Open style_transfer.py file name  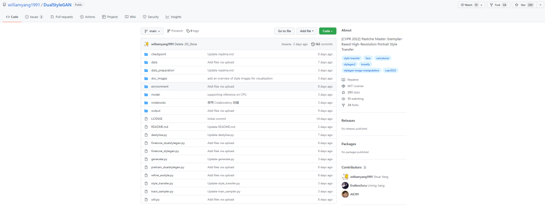pos(162,183)
